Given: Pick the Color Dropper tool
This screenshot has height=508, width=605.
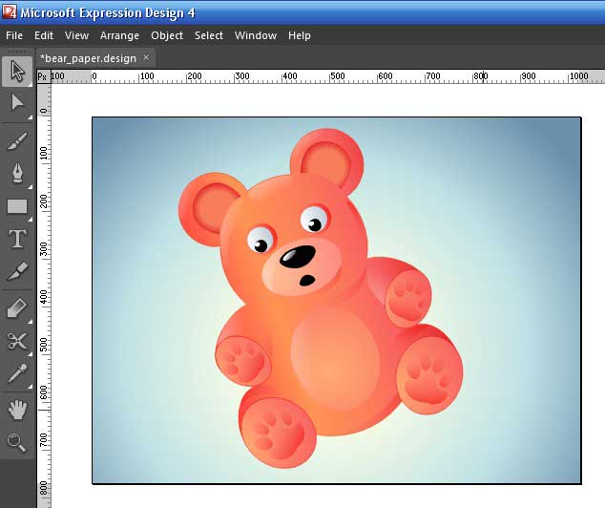Looking at the screenshot, I should (x=17, y=373).
